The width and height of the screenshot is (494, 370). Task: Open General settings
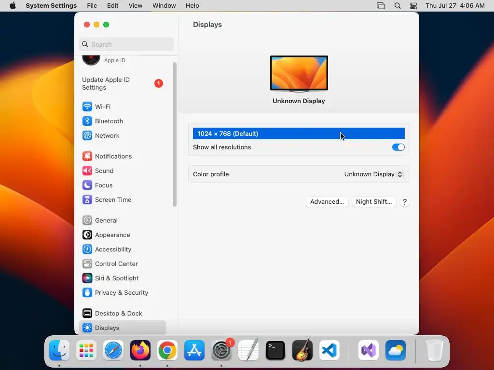[x=122, y=221]
